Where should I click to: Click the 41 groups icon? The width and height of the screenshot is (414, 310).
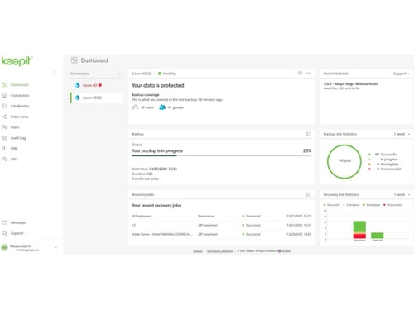[x=162, y=107]
